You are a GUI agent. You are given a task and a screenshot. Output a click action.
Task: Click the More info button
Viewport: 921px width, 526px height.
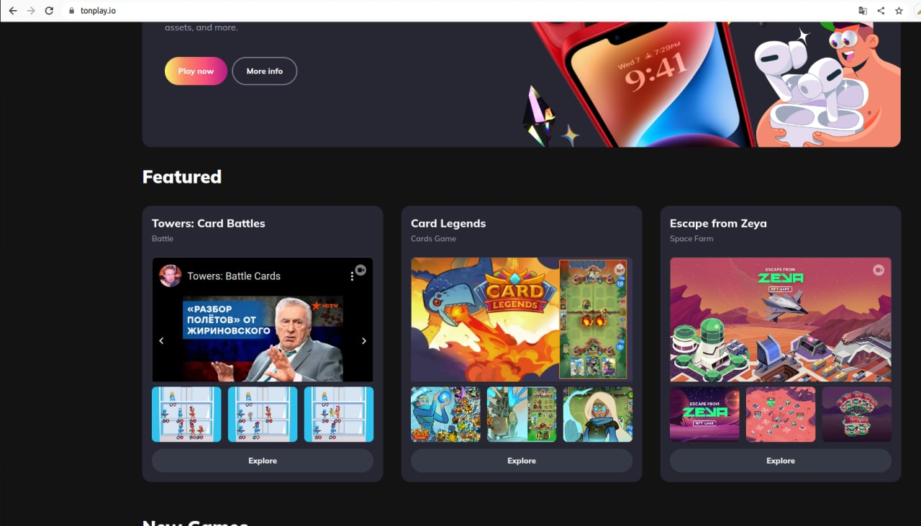(265, 71)
